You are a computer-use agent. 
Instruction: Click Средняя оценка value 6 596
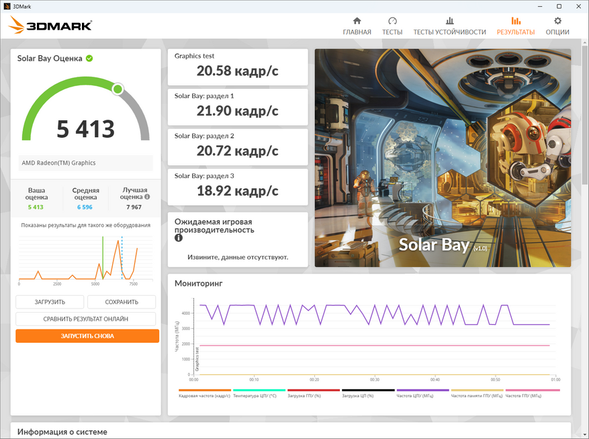(85, 207)
